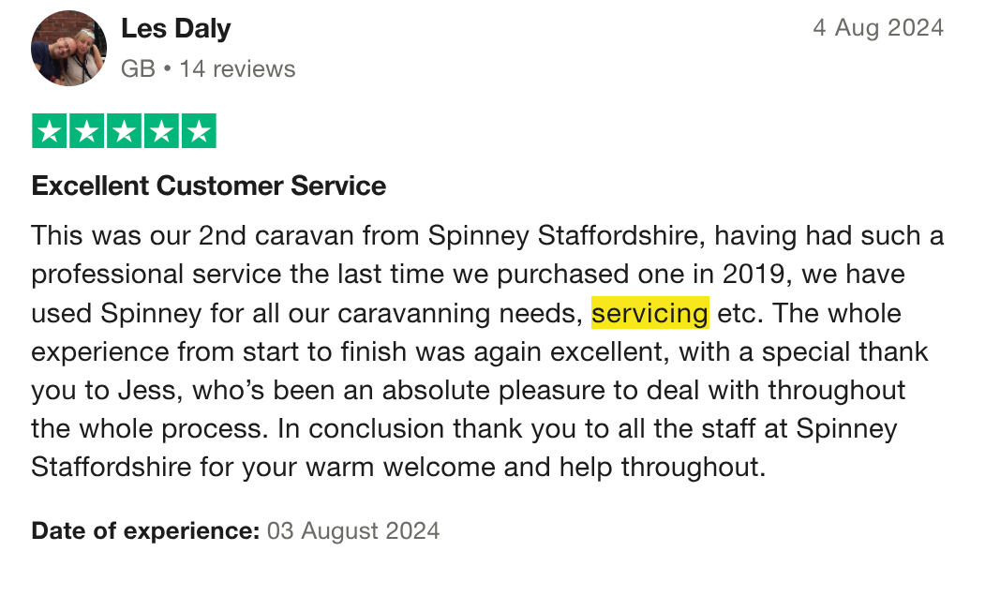Click the third green rating star
This screenshot has height=596, width=1000.
tap(124, 131)
